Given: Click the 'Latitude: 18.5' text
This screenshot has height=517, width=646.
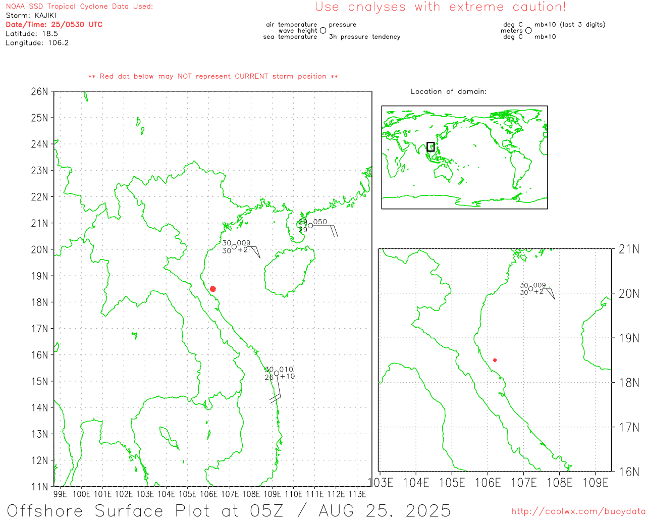Looking at the screenshot, I should pos(32,34).
